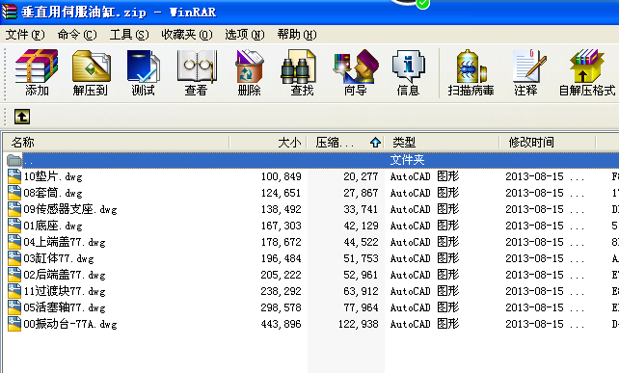Select file name 09传感器支座.dwg

tap(70, 209)
